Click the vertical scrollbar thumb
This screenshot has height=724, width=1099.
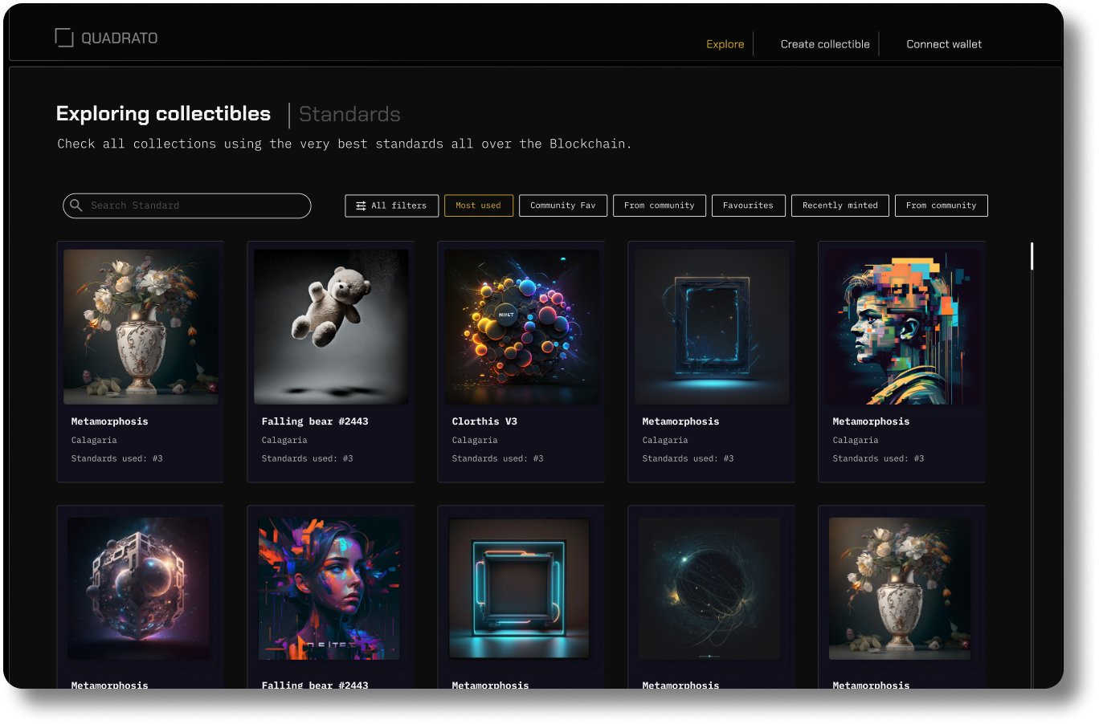[x=1032, y=256]
